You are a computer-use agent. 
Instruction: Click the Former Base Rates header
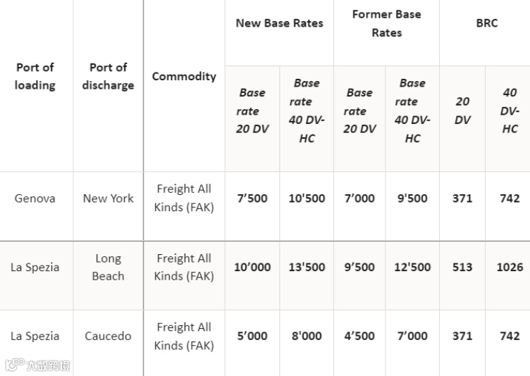(x=387, y=24)
